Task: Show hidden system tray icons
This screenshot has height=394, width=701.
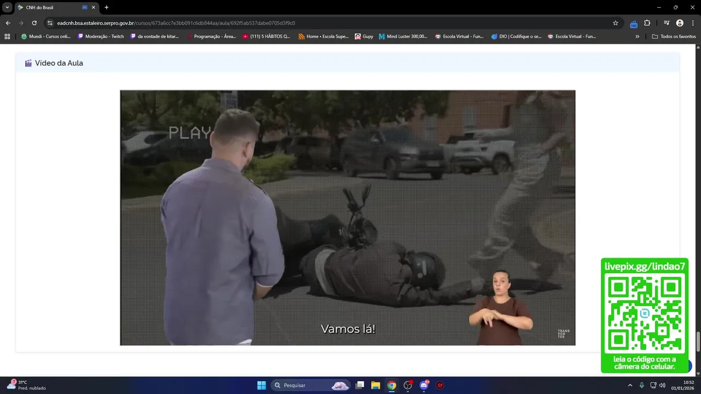Action: click(630, 385)
